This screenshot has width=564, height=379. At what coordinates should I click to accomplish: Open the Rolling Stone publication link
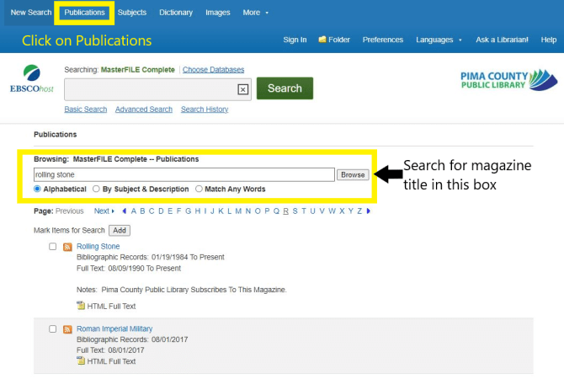point(98,247)
